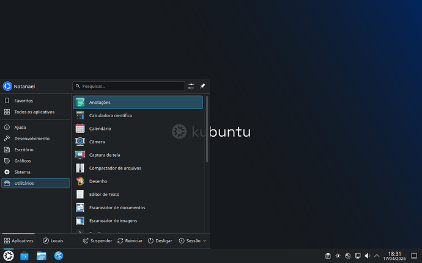Click the Reiniciar button
Screen dimensions: 422x263
pyautogui.click(x=130, y=240)
